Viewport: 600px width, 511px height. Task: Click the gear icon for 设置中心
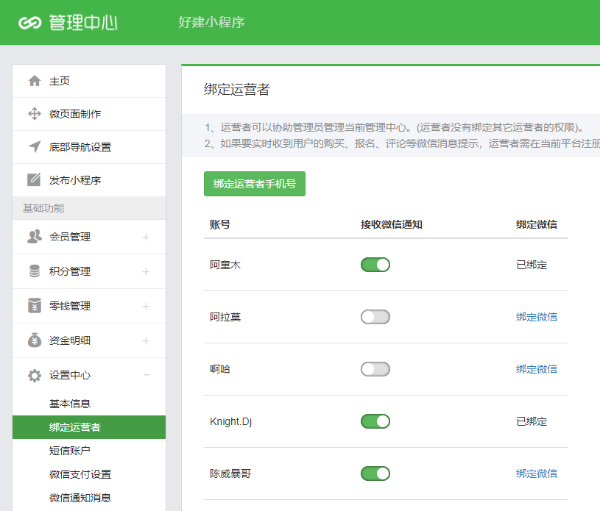click(x=34, y=375)
